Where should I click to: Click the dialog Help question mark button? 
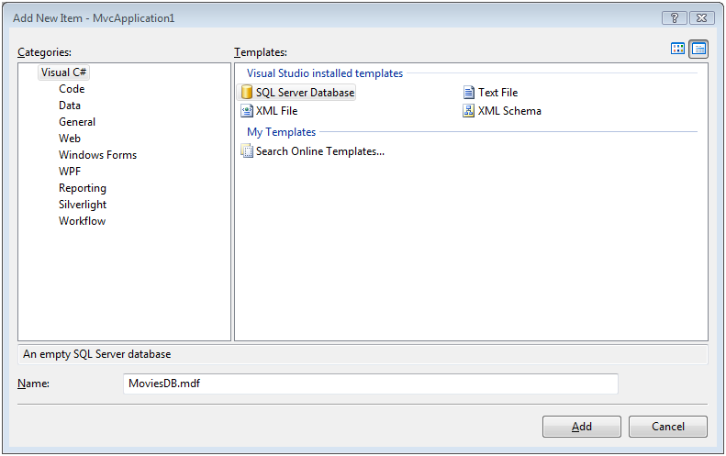click(x=675, y=17)
